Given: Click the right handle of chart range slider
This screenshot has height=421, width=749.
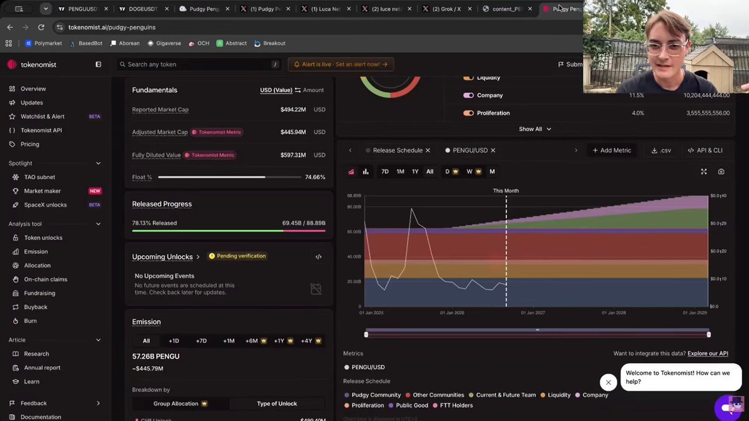Looking at the screenshot, I should click(x=708, y=335).
